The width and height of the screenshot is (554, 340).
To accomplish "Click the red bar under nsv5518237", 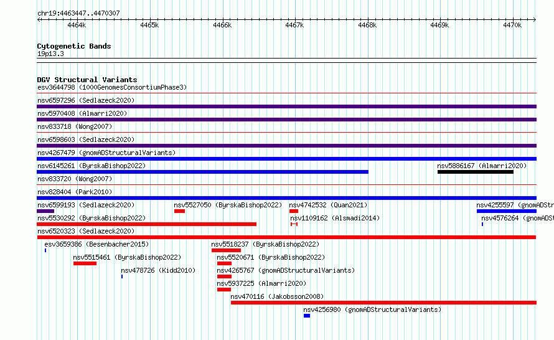I will [226, 250].
